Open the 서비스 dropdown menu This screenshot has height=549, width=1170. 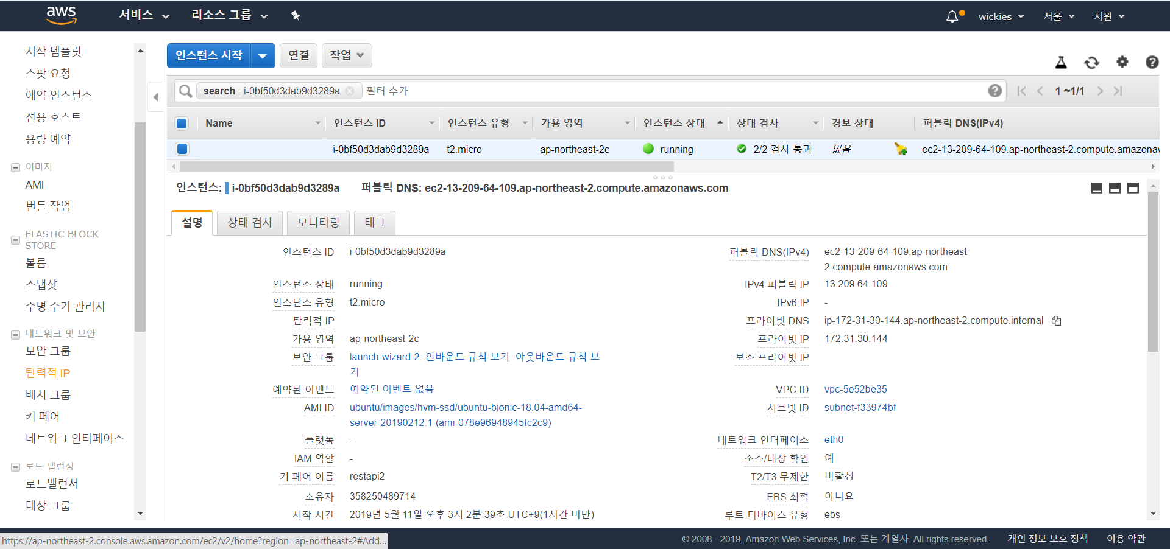pyautogui.click(x=144, y=15)
